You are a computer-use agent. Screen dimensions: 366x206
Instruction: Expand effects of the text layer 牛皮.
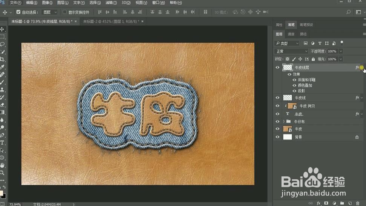tap(362, 114)
